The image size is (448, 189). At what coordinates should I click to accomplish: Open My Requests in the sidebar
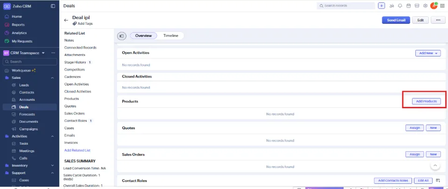(x=22, y=41)
